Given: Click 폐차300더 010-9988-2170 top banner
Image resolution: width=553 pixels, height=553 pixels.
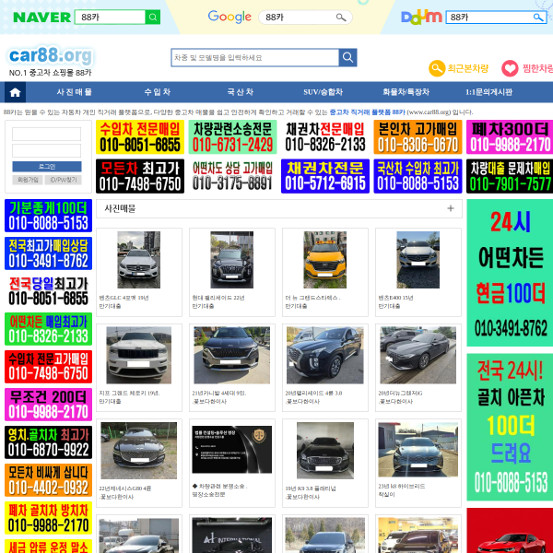Looking at the screenshot, I should pyautogui.click(x=510, y=137).
